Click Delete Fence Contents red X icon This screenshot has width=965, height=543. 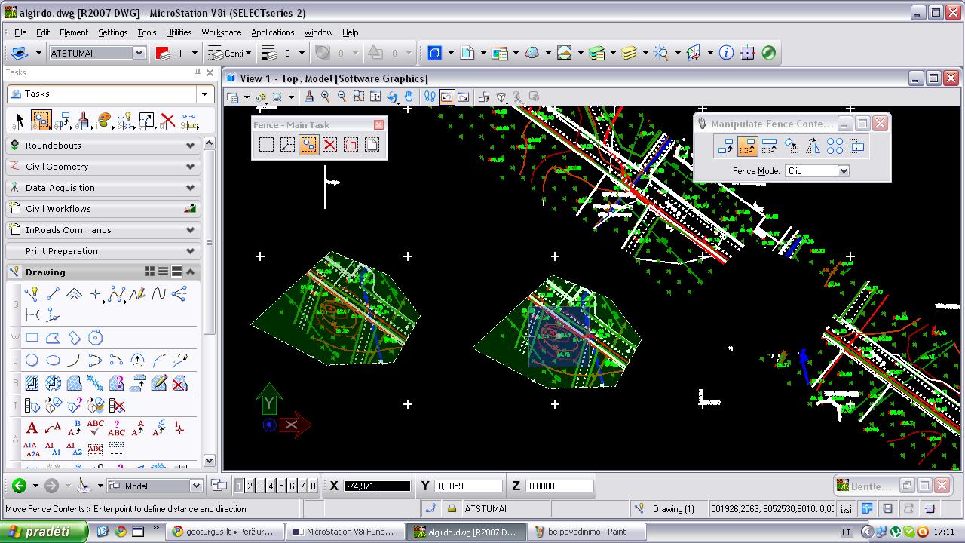[x=329, y=145]
